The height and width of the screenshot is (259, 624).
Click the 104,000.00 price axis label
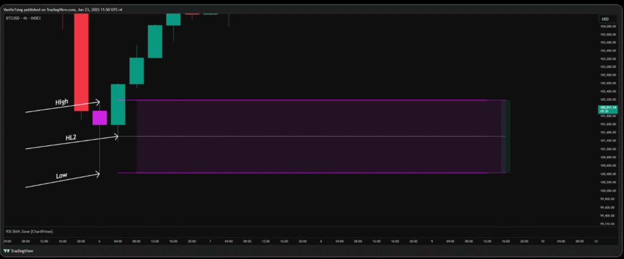(608, 26)
